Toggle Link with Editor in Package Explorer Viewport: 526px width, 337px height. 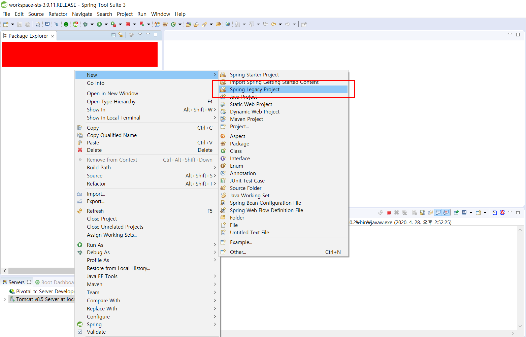pyautogui.click(x=121, y=35)
